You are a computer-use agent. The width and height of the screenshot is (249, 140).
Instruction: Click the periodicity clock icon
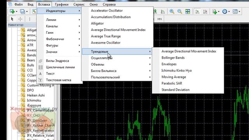tap(225, 11)
